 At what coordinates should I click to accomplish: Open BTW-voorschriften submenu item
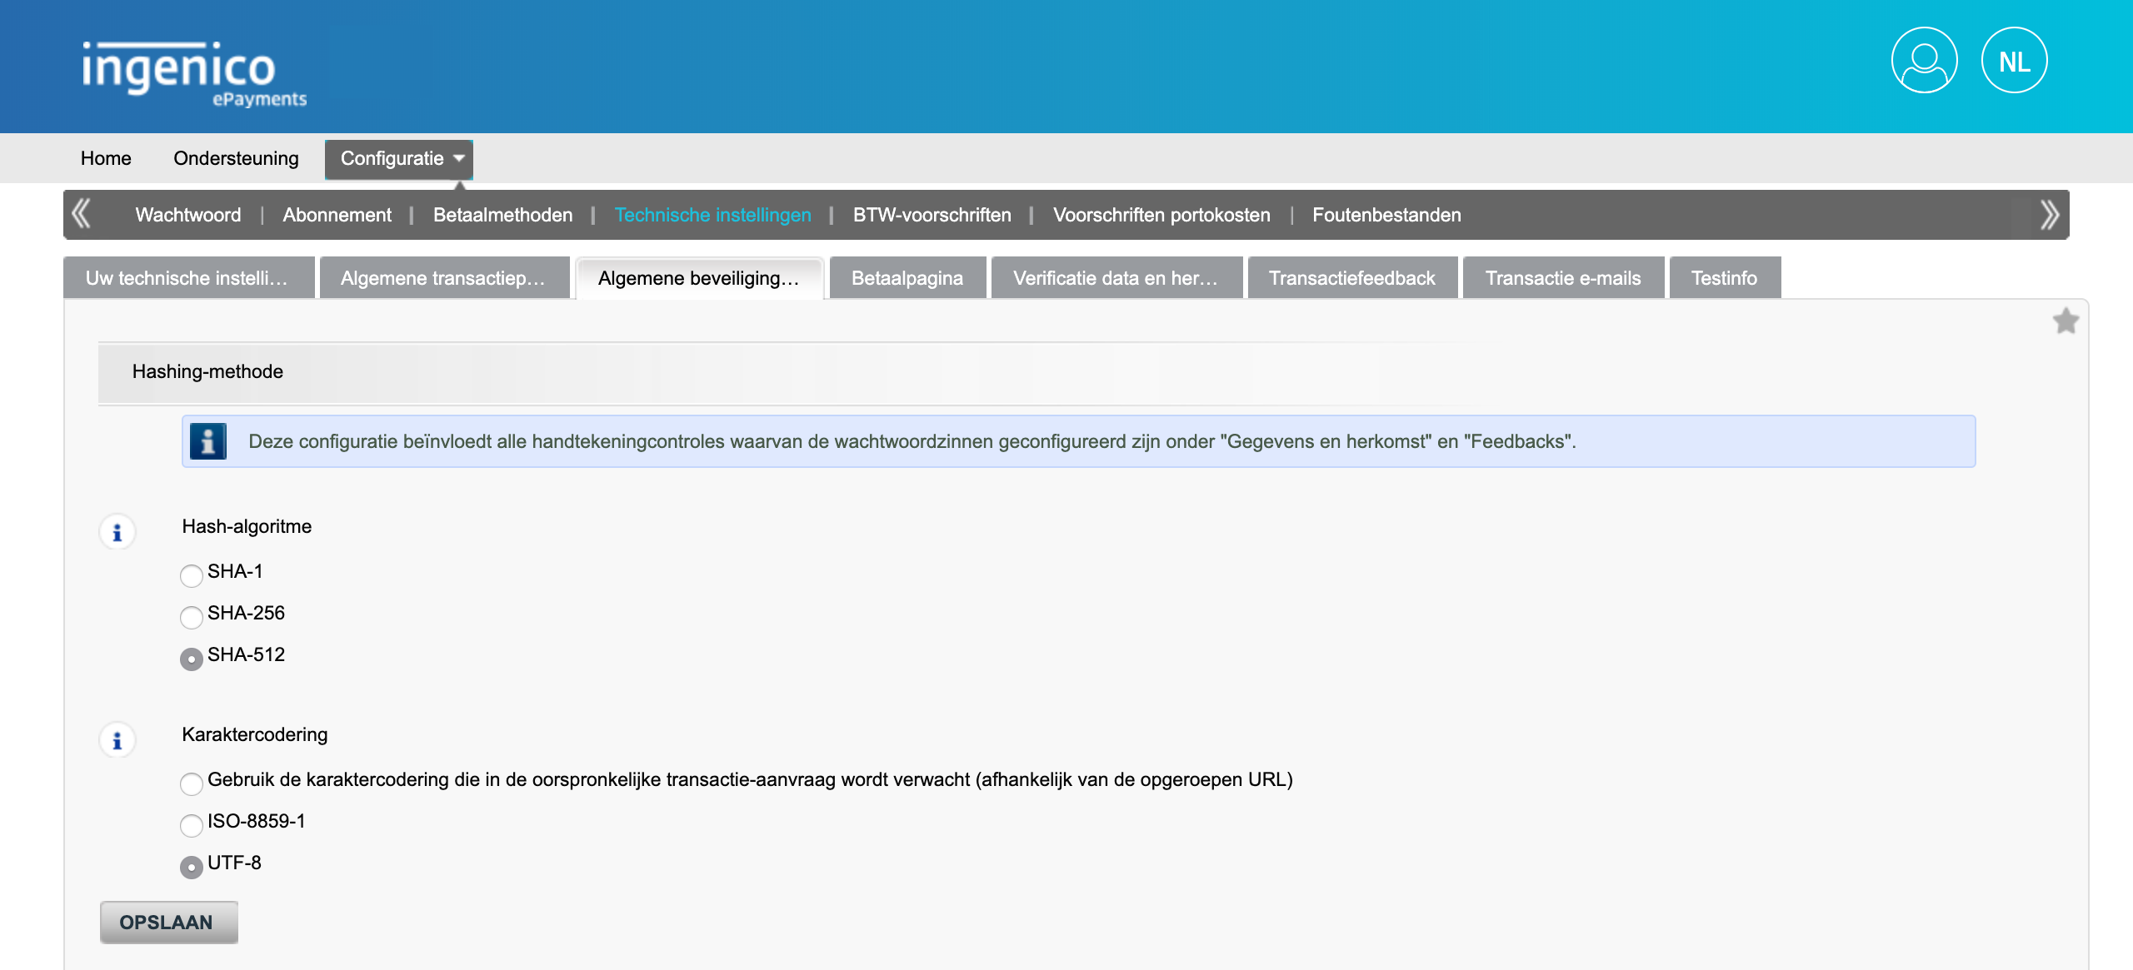(x=932, y=215)
